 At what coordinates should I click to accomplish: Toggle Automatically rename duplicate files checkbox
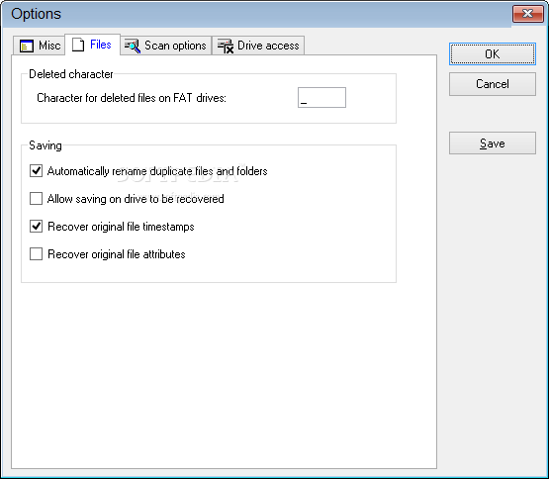(x=36, y=171)
